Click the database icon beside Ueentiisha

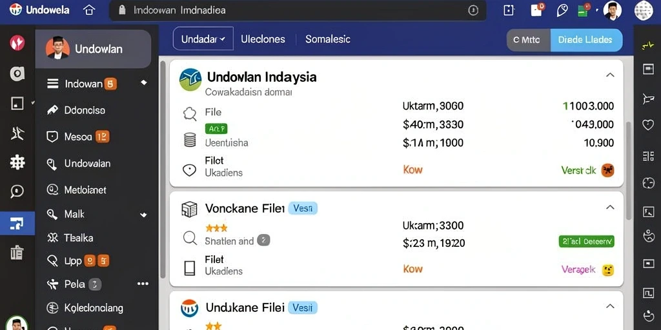point(190,140)
